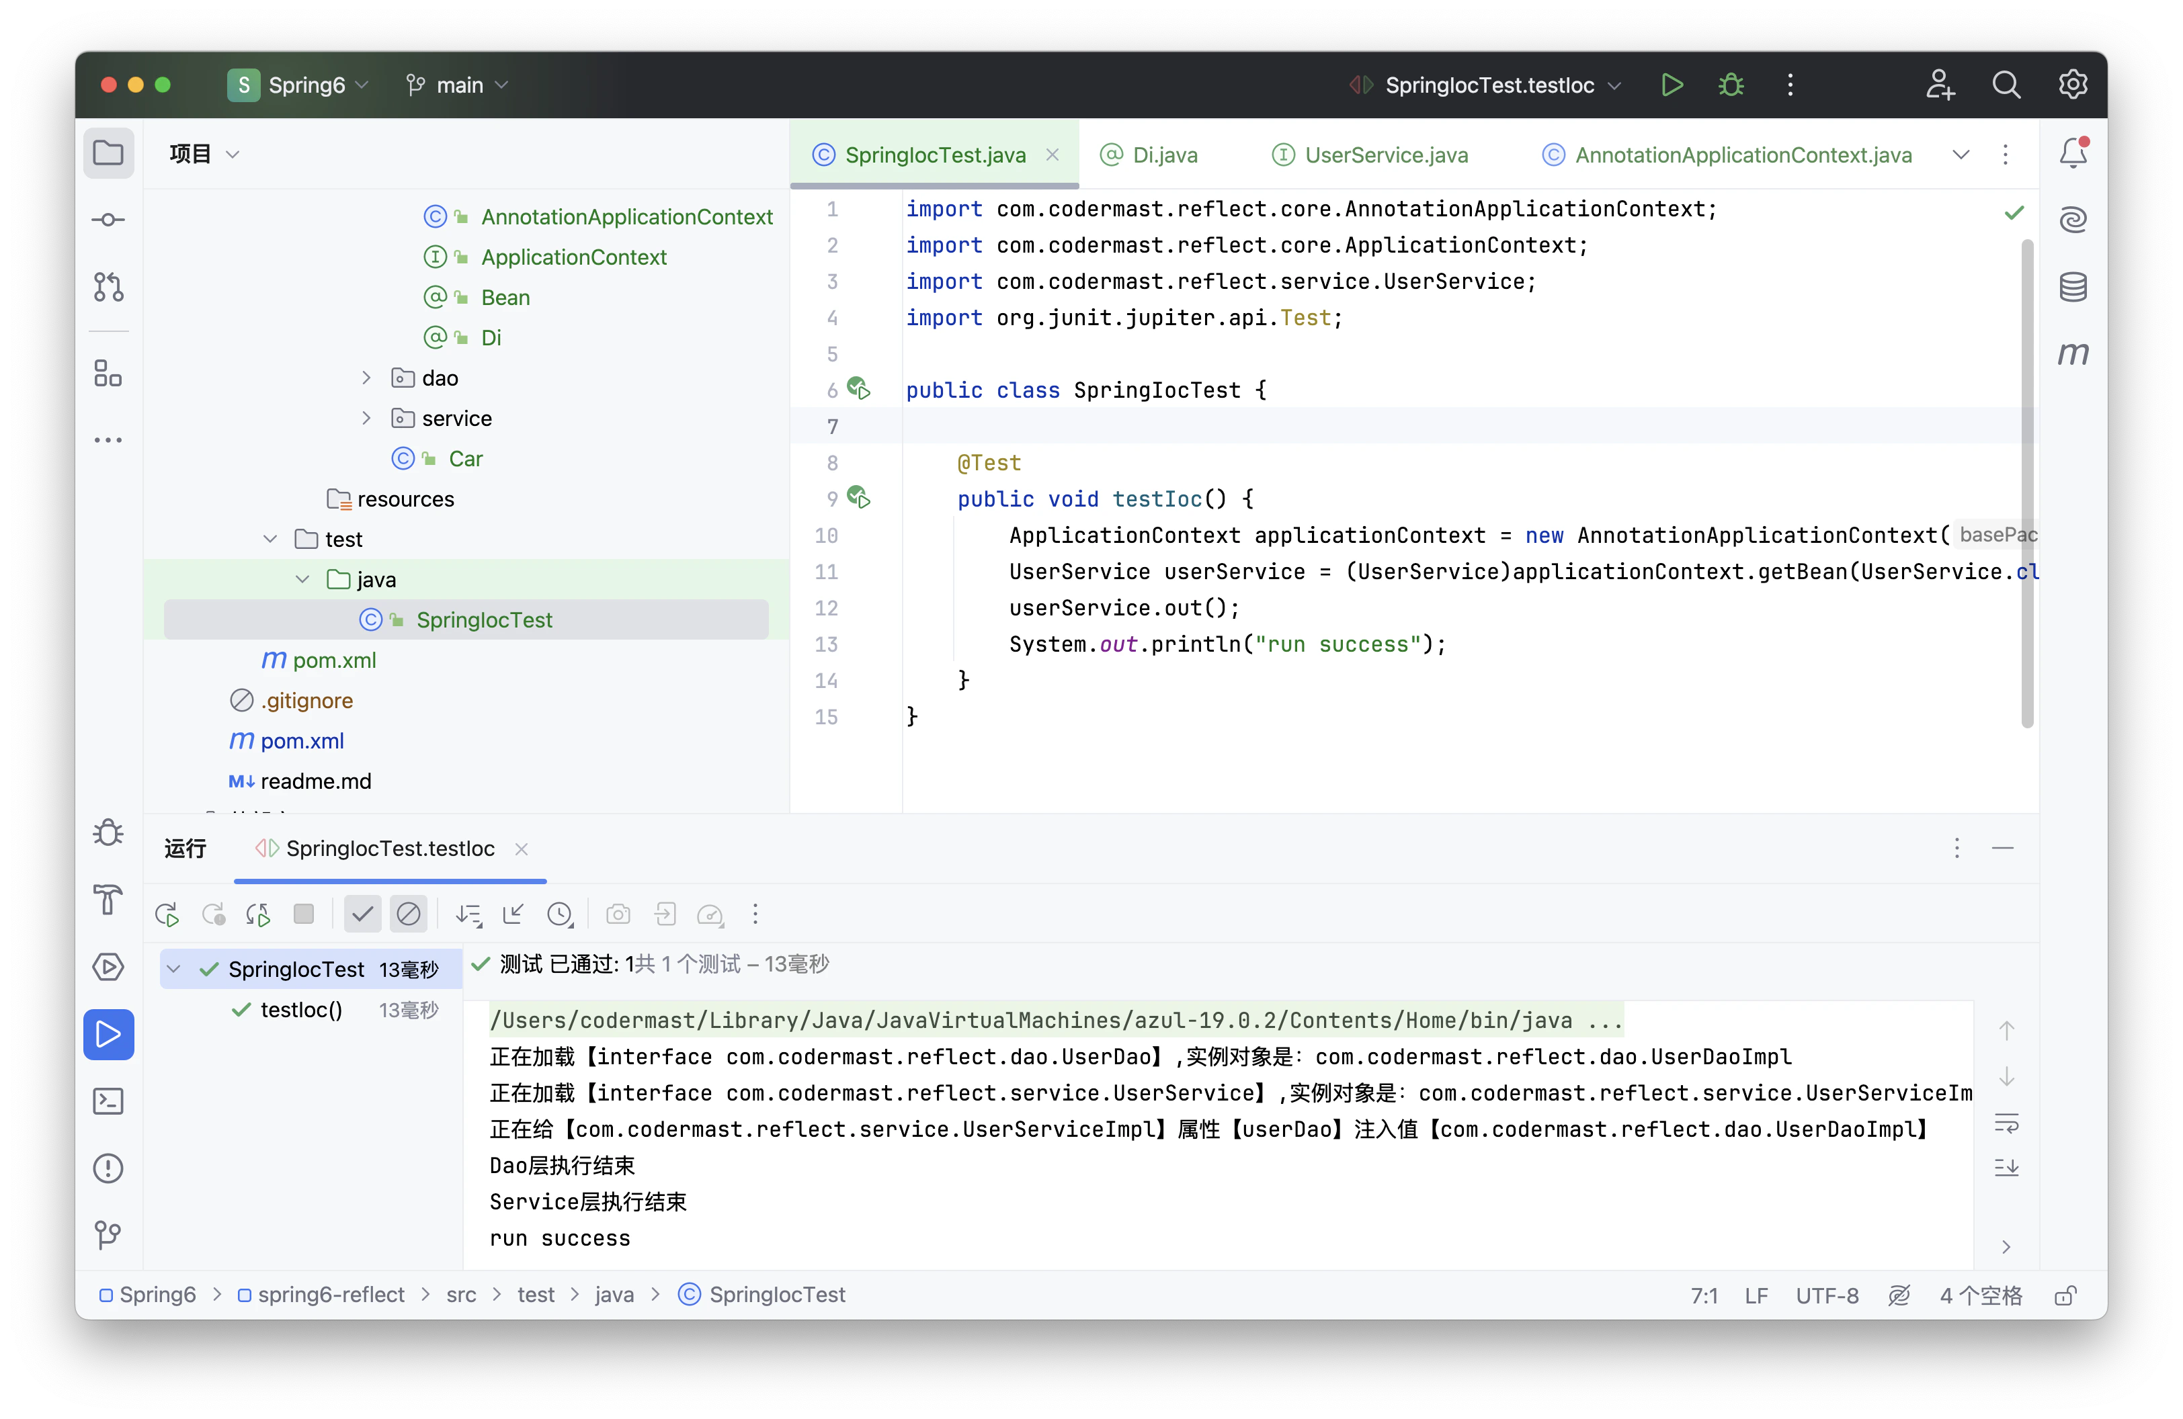Expand the dao folder
This screenshot has width=2183, height=1419.
[366, 378]
